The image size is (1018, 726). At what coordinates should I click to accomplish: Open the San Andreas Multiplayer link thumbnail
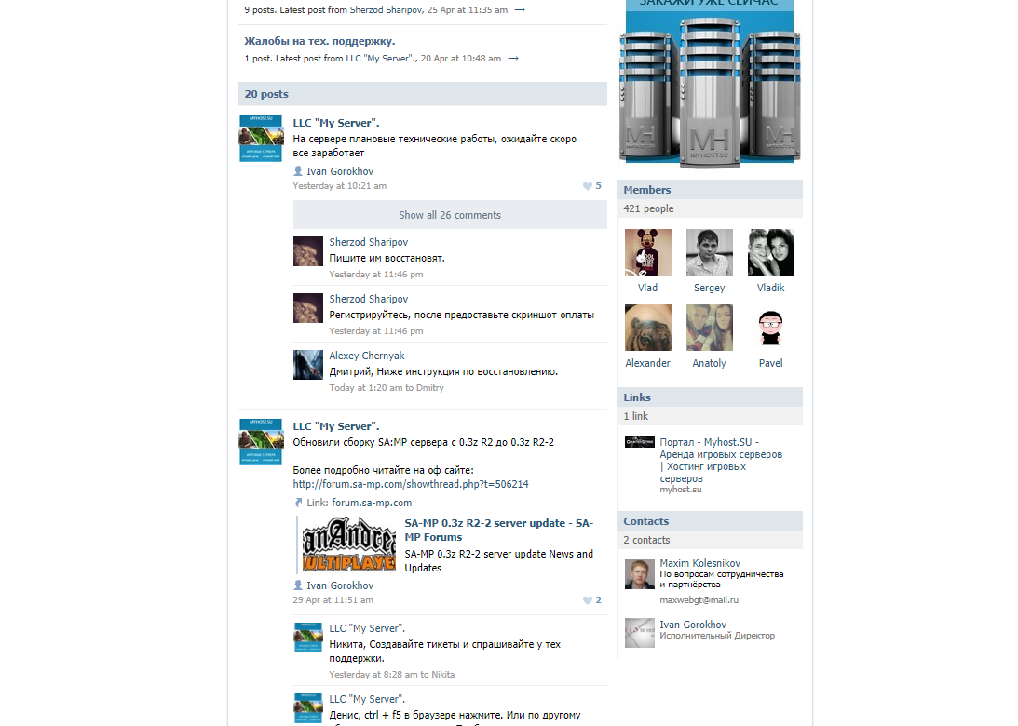(x=348, y=544)
